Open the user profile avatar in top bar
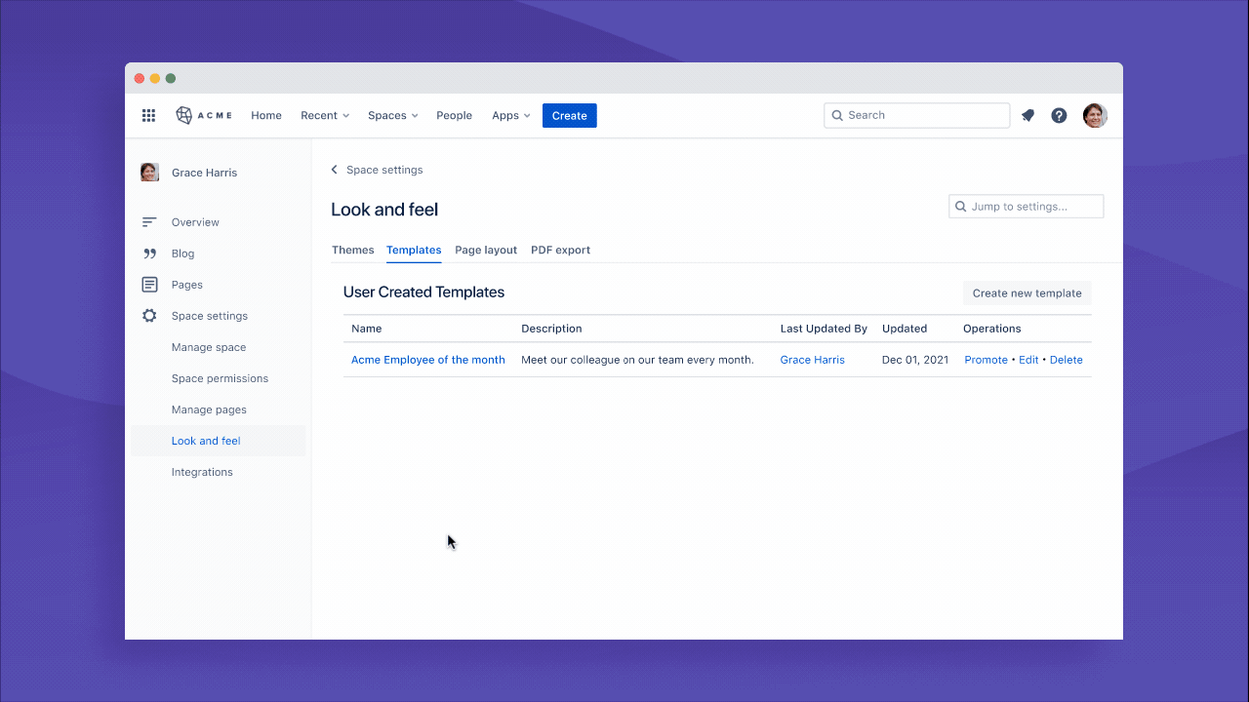The image size is (1249, 702). click(x=1095, y=115)
